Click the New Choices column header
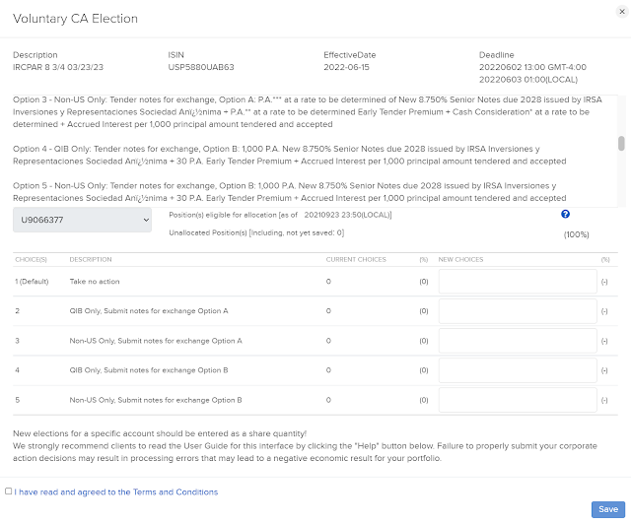 (x=460, y=259)
